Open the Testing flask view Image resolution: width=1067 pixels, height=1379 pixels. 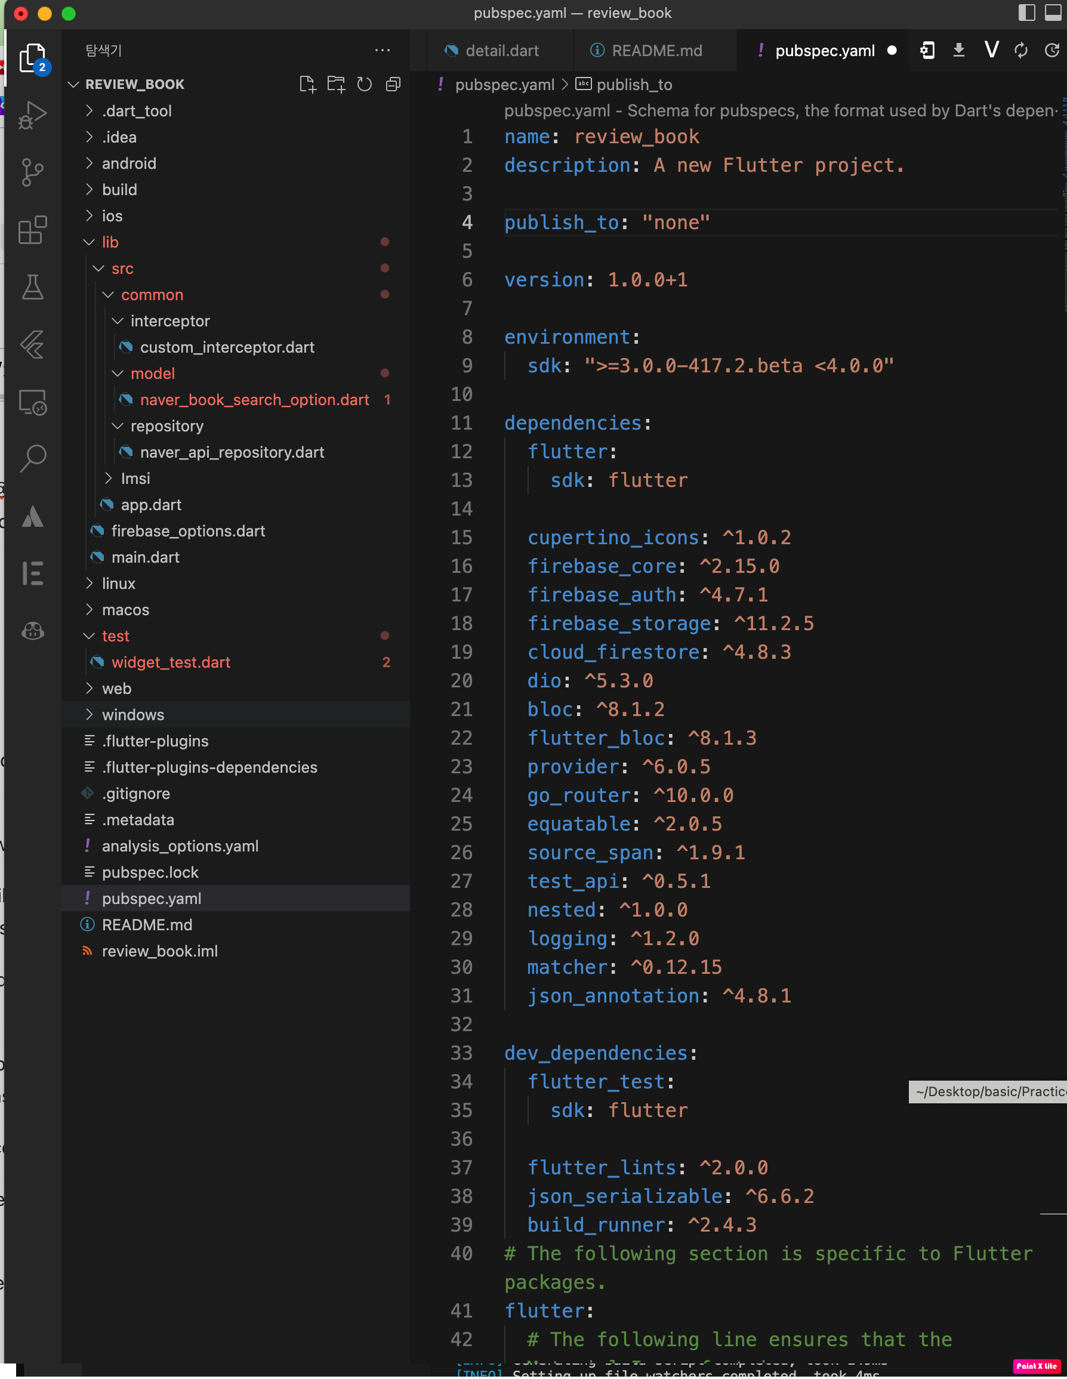coord(33,287)
